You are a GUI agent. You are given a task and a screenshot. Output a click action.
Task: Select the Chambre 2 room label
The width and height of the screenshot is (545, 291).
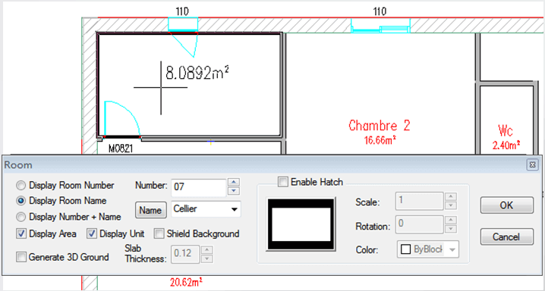click(x=380, y=126)
